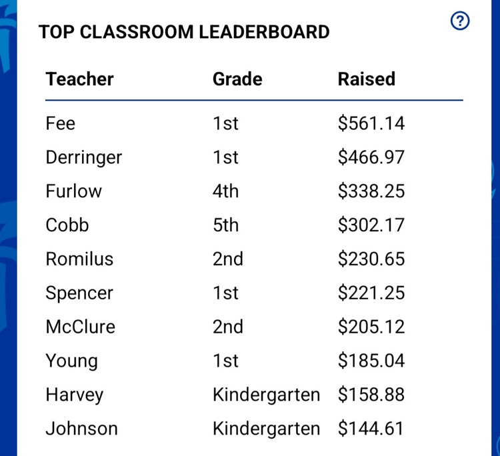Click Furlow's 4th grade cell
Screen dimensions: 500x456
tap(225, 191)
